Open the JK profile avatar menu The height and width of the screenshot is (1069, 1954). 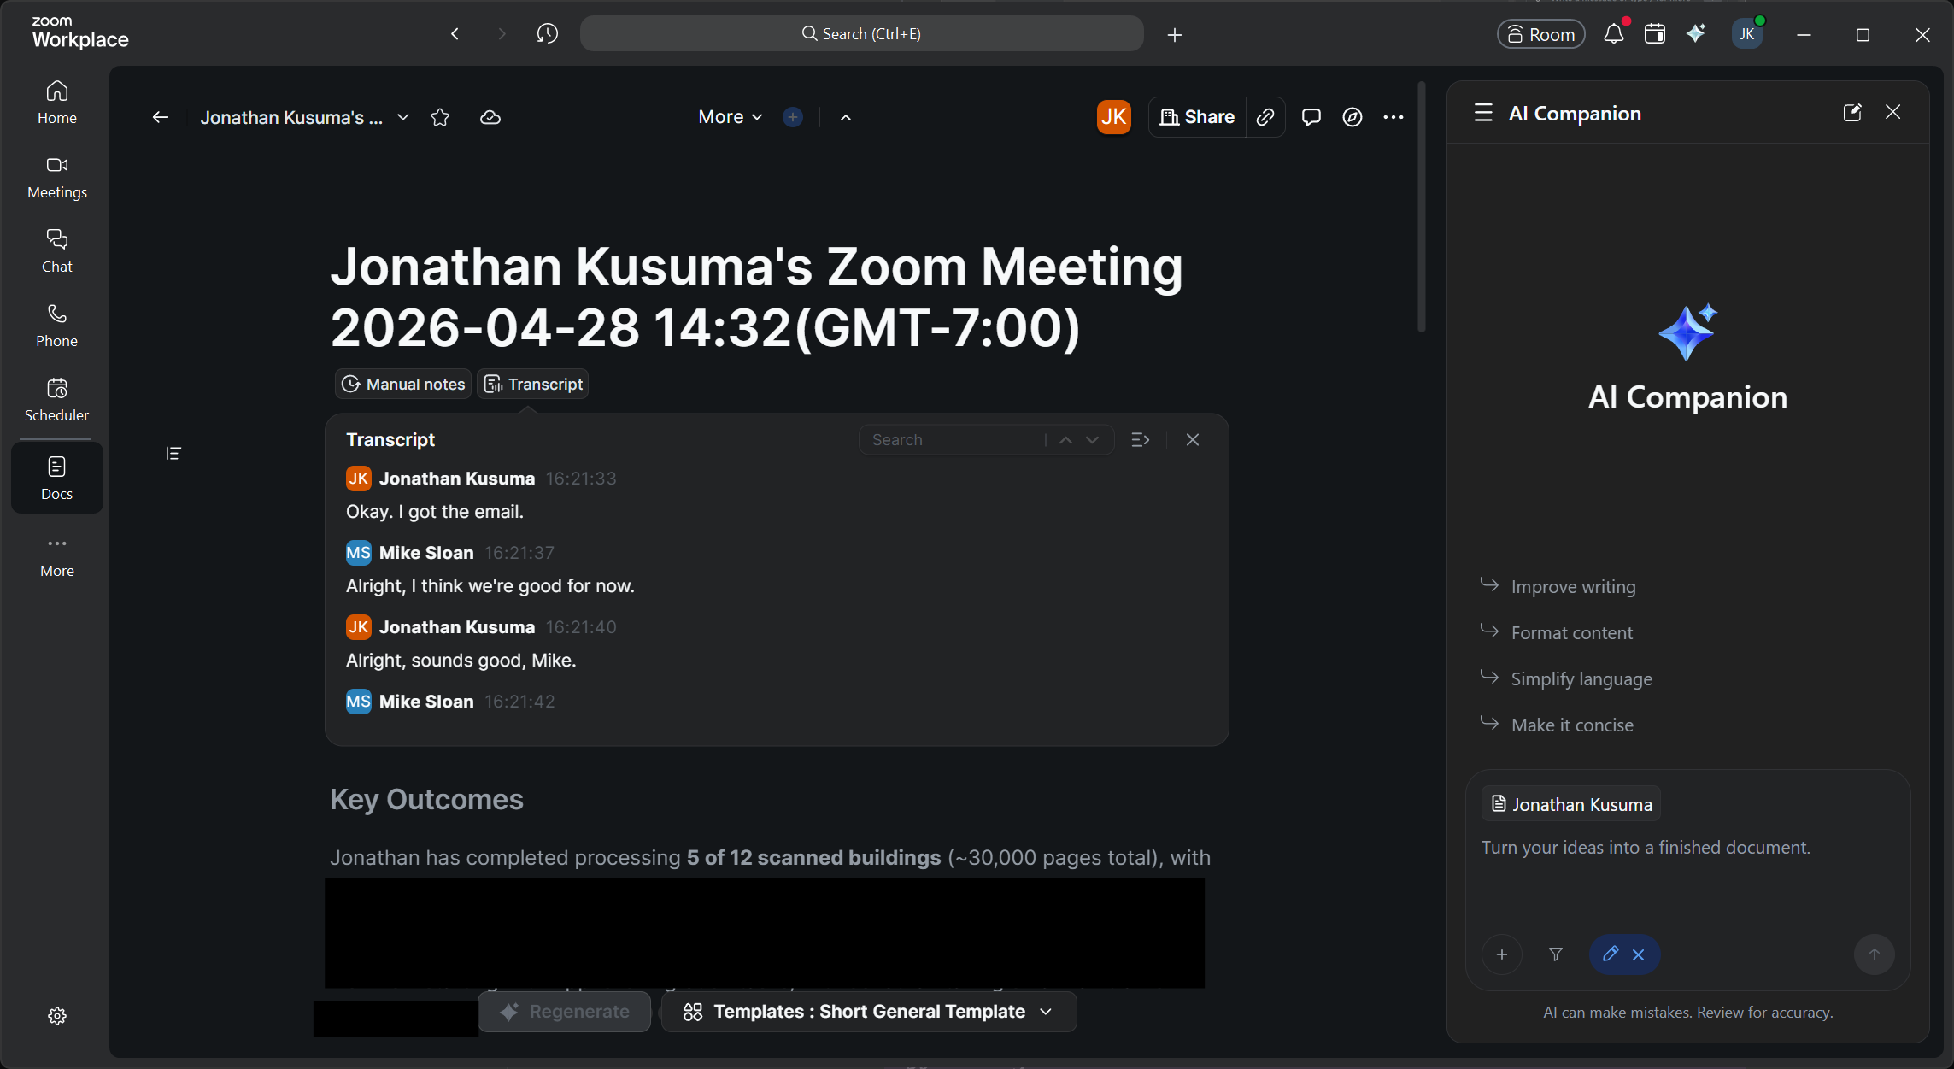1746,34
